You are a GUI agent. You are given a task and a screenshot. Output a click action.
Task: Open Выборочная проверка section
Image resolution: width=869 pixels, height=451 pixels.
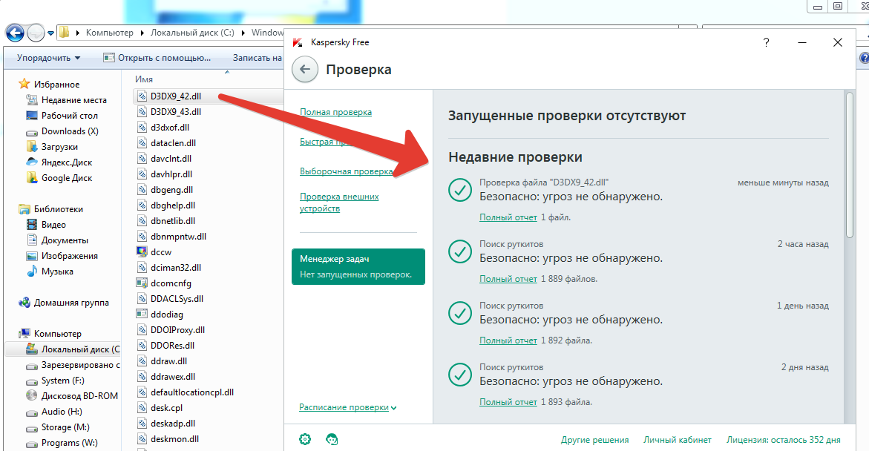[347, 171]
